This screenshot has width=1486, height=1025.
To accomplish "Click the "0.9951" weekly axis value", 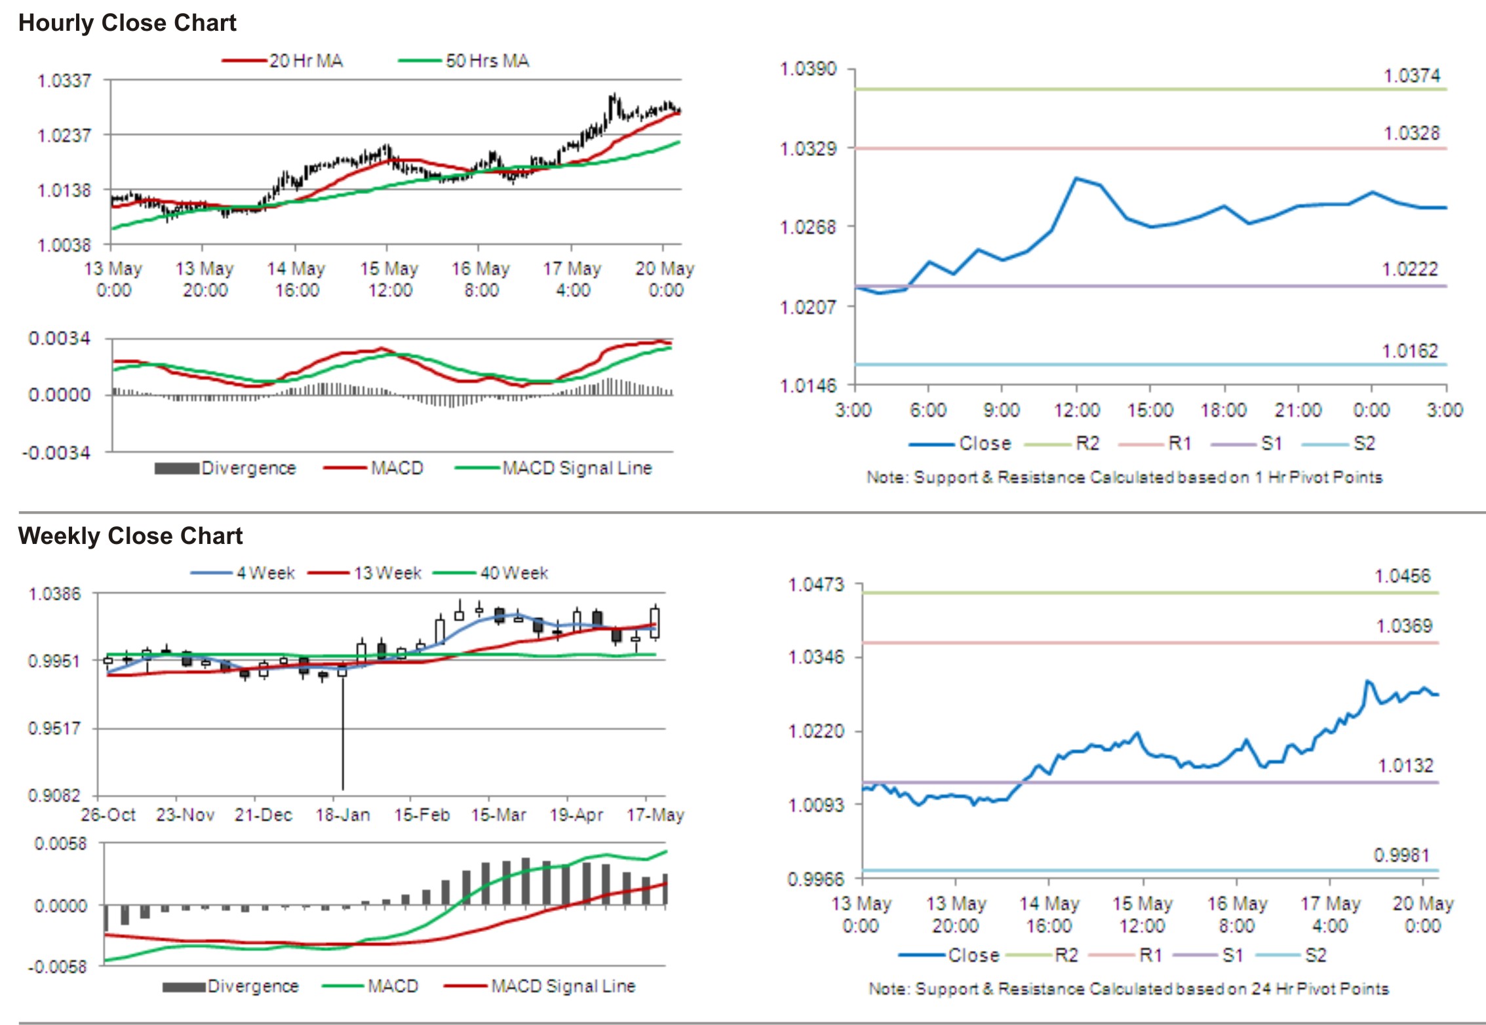I will (x=54, y=661).
